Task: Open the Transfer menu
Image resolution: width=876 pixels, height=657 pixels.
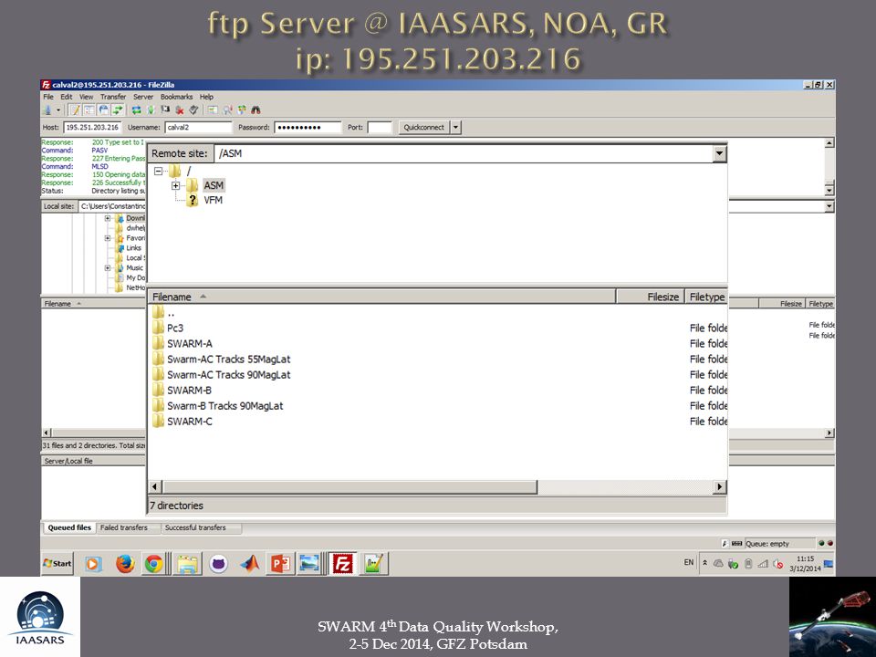Action: [x=113, y=97]
